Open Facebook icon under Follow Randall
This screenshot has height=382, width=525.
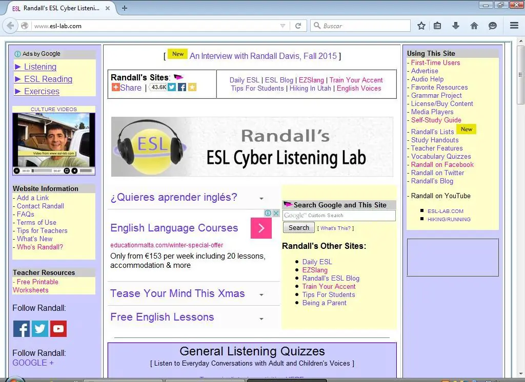click(22, 328)
